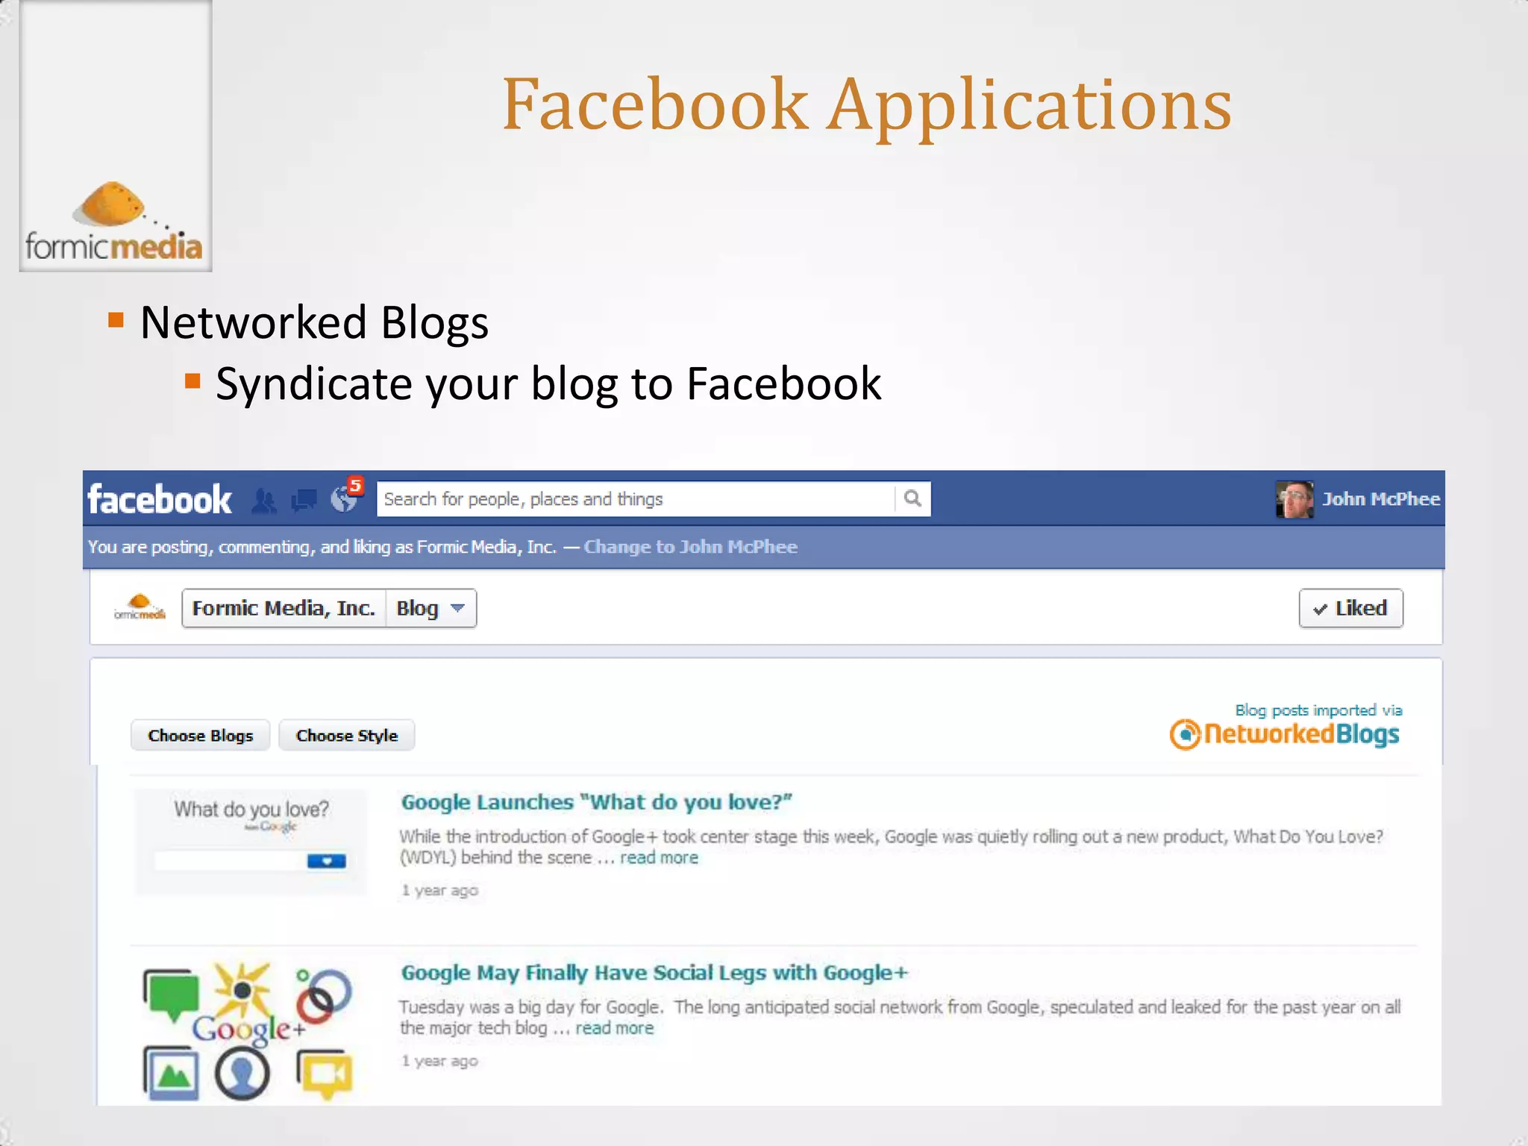
Task: Open notifications globe with 5 badge
Action: (345, 496)
